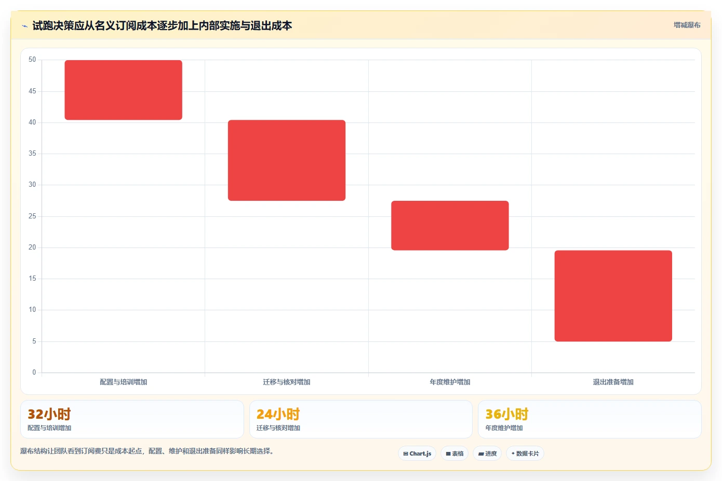This screenshot has width=722, height=481.
Task: Click y-axis value 50
Action: tap(32, 60)
